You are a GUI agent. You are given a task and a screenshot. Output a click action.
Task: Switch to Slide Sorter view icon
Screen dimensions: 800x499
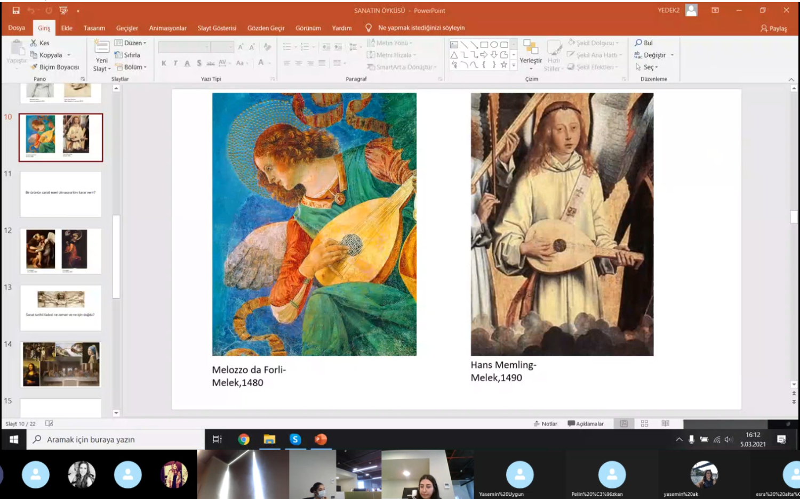click(x=644, y=423)
